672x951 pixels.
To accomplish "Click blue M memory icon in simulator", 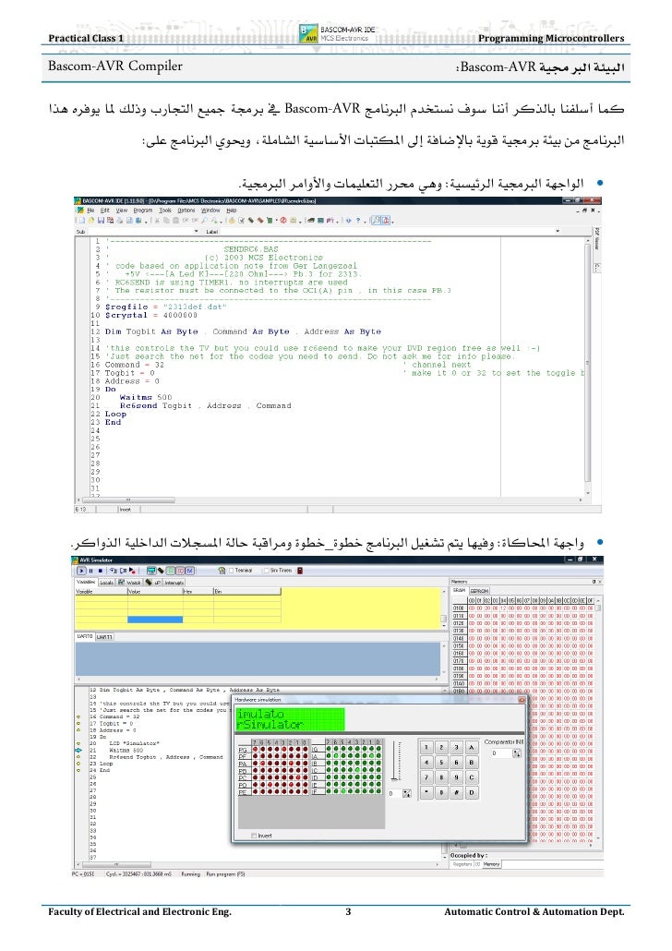I will pos(189,571).
